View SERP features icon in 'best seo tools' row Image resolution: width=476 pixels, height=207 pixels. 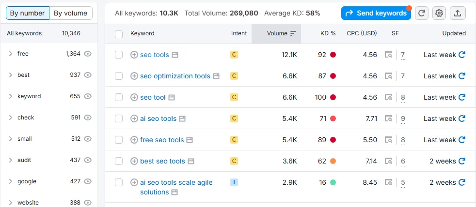[x=388, y=161]
